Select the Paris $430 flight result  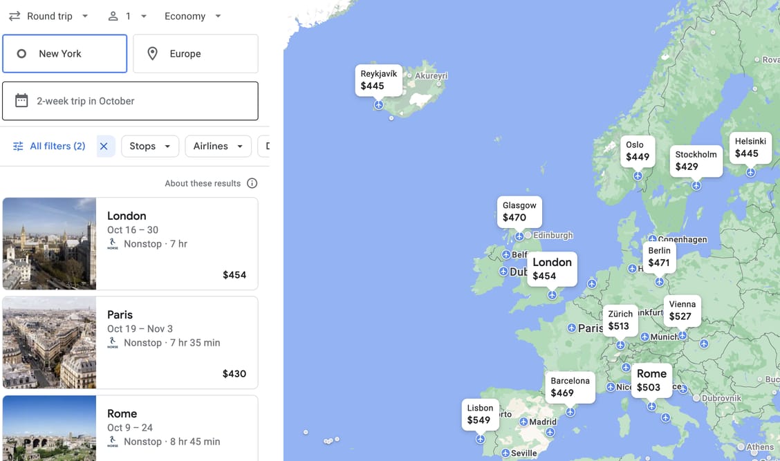point(176,343)
